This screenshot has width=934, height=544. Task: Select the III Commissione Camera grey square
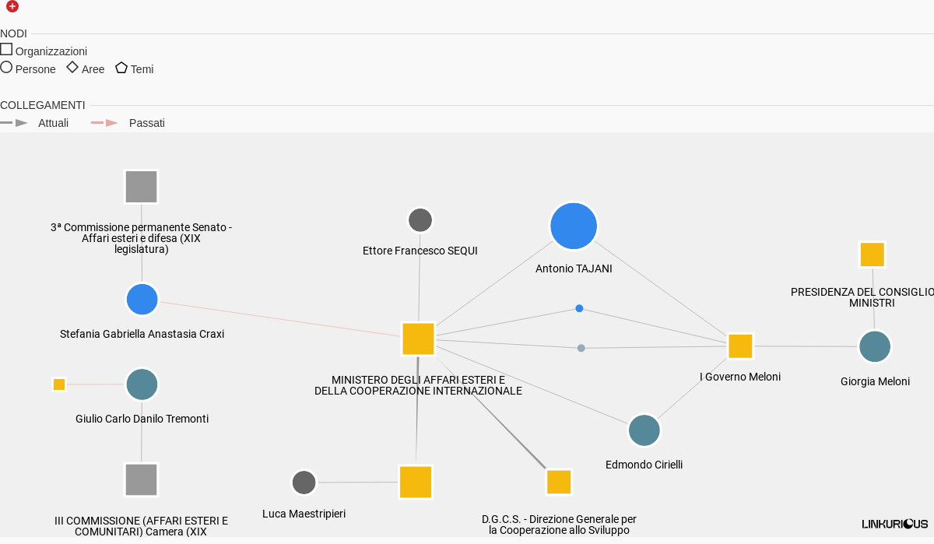[x=142, y=479]
